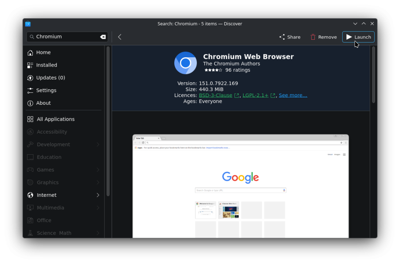
Task: Click the Remove button label
Action: 327,37
